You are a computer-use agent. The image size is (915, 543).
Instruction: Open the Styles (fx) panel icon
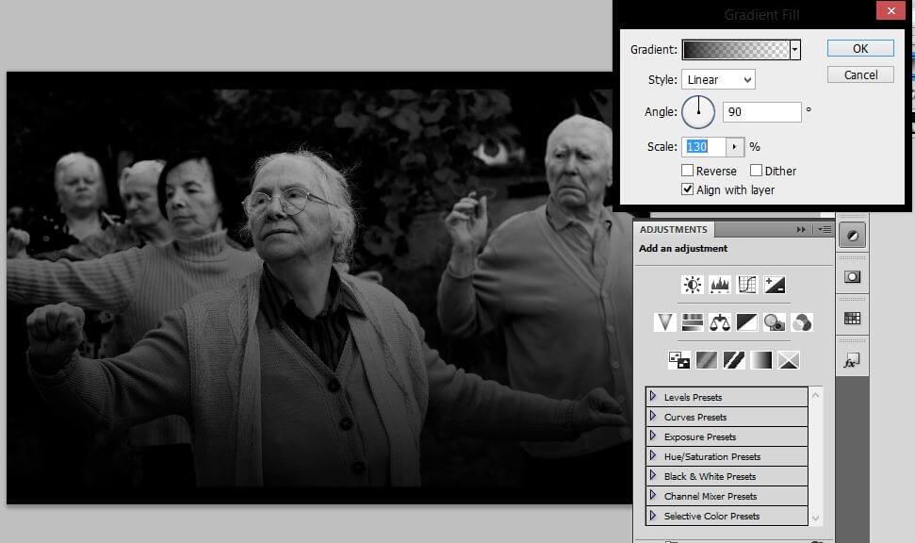pos(852,362)
